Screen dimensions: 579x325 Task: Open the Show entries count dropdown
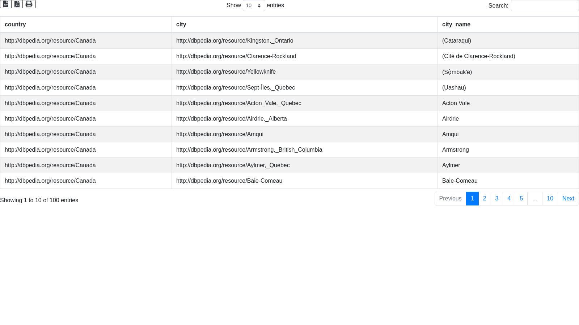[254, 6]
